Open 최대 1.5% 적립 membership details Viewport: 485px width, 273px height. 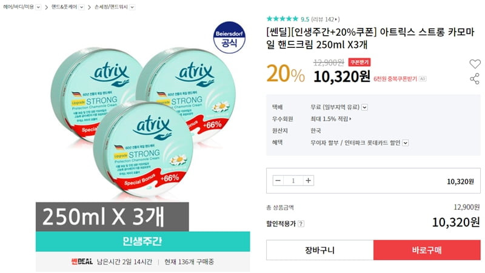[330, 119]
